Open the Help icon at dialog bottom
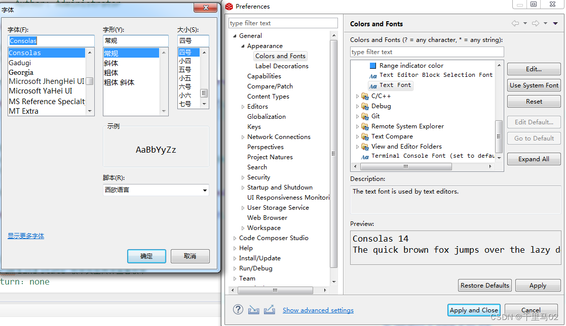 (238, 310)
